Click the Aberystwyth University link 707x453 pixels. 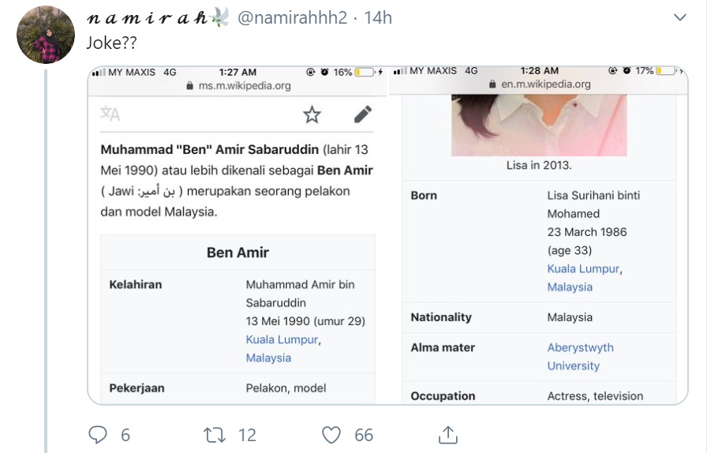coord(580,357)
